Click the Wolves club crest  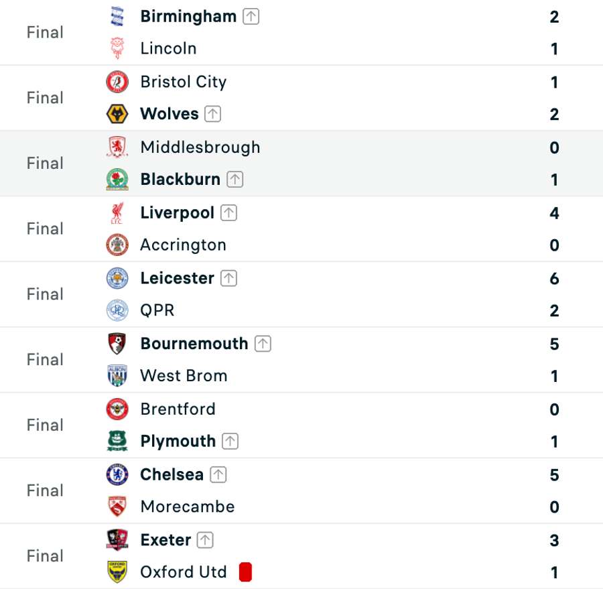tap(117, 114)
